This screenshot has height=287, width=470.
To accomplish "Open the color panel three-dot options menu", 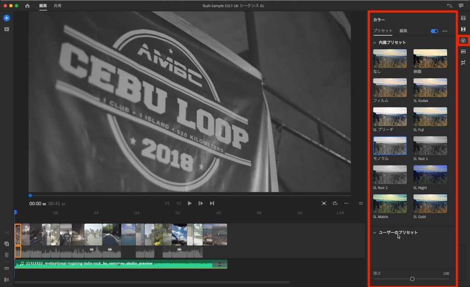I will tap(445, 31).
